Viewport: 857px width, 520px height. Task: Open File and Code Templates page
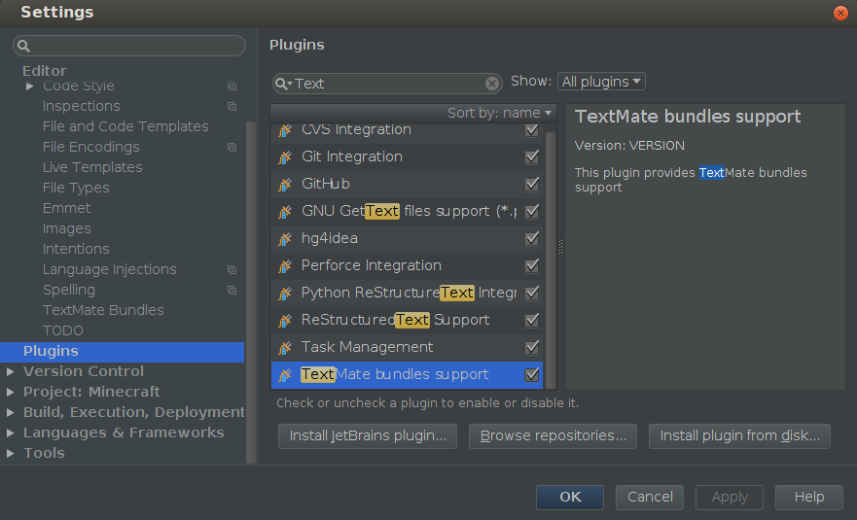tap(125, 126)
